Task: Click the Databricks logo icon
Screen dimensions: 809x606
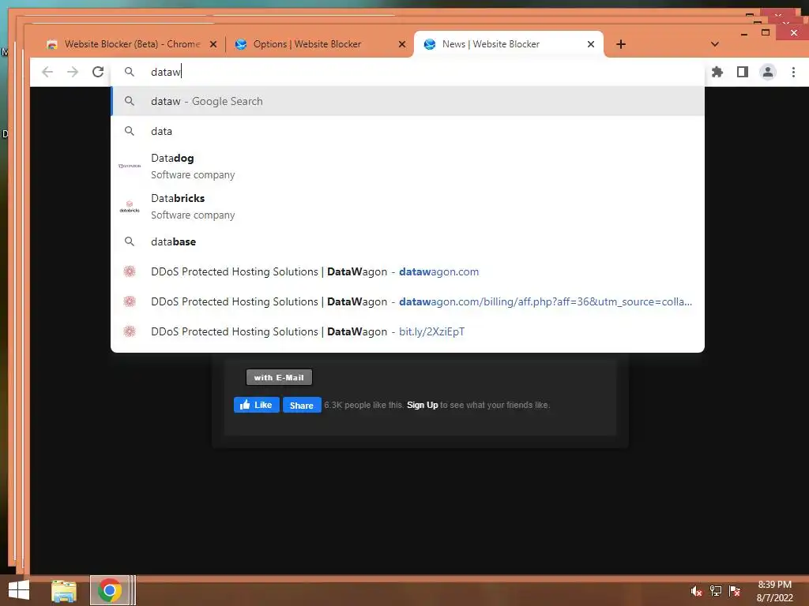Action: click(130, 207)
